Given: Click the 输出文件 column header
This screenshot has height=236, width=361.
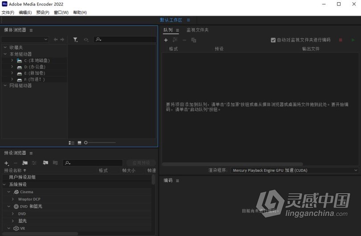Looking at the screenshot, I should click(311, 49).
